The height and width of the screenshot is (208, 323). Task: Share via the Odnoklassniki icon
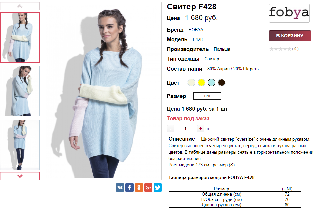(139, 188)
